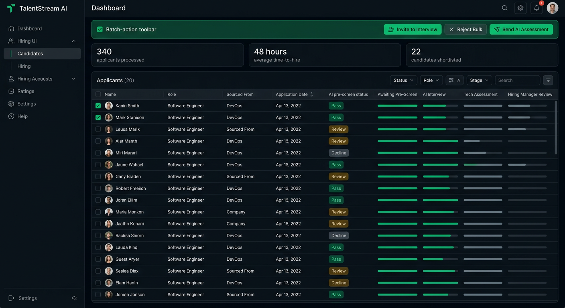Check Johan Eliim's row checkbox
The image size is (565, 308).
pyautogui.click(x=98, y=200)
